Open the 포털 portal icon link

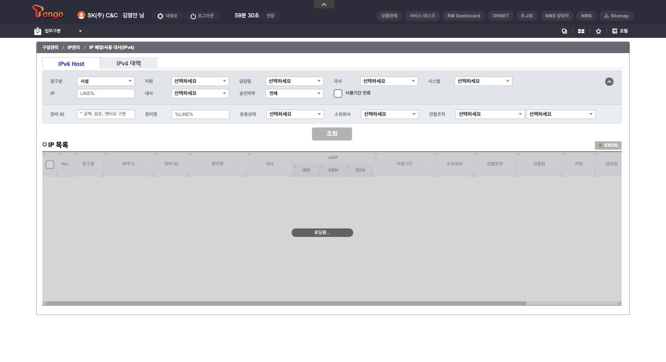pos(620,31)
